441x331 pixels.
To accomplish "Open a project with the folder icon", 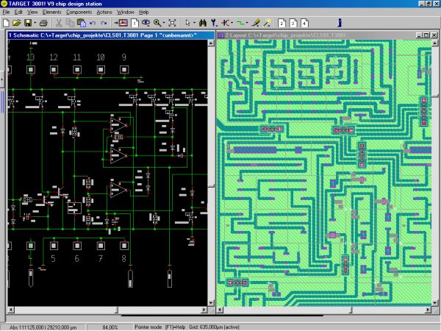I will [x=17, y=23].
